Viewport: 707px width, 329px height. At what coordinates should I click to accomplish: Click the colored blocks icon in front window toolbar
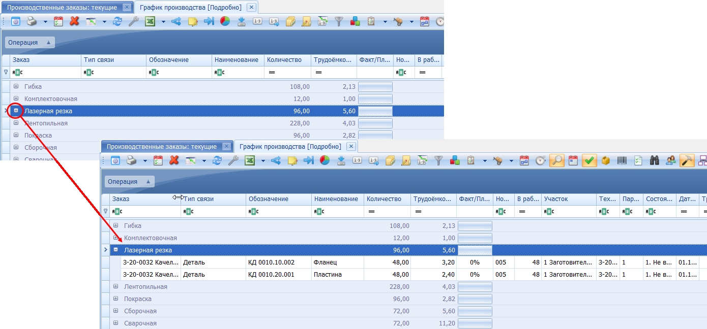455,160
